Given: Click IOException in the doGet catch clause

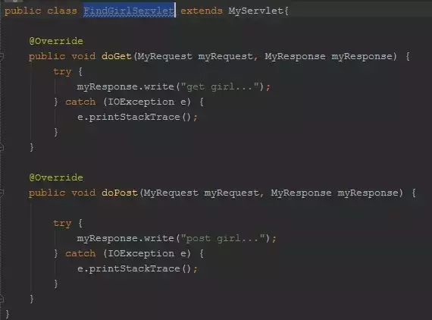Looking at the screenshot, I should coord(141,102).
